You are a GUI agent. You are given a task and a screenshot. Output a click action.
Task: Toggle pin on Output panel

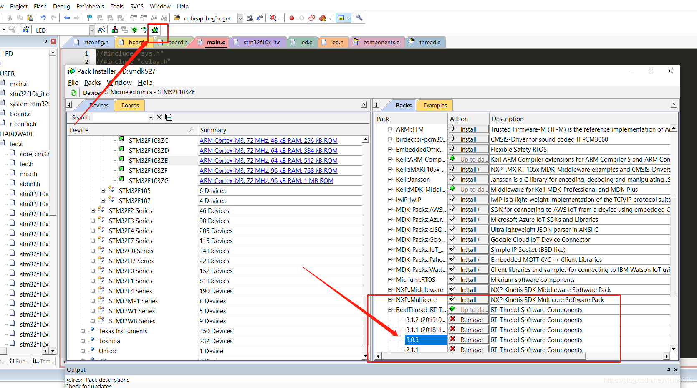click(x=669, y=370)
